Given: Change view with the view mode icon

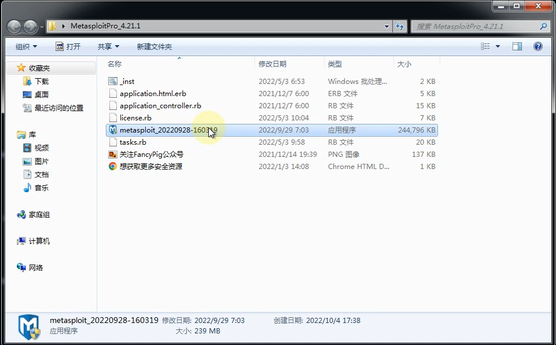Looking at the screenshot, I should coord(485,46).
